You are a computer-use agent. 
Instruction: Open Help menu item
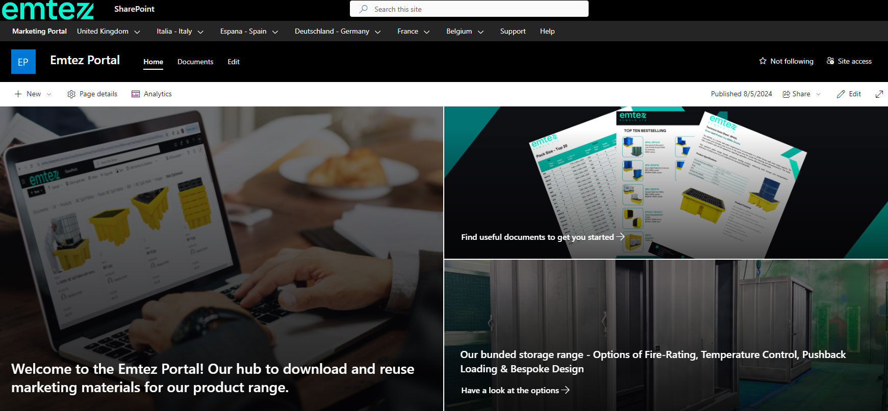[x=547, y=31]
